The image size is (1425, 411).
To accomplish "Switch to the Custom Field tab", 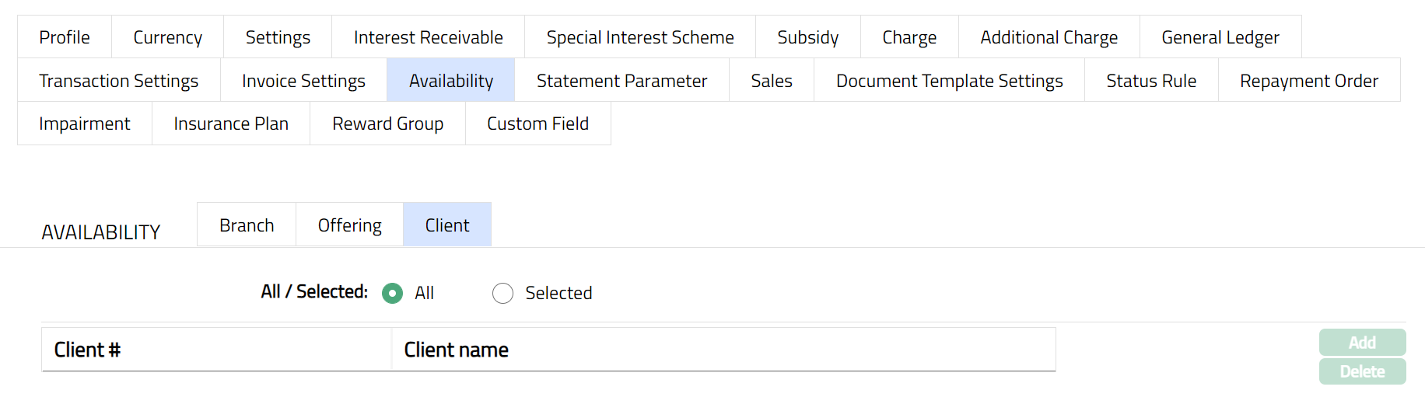I will click(537, 124).
